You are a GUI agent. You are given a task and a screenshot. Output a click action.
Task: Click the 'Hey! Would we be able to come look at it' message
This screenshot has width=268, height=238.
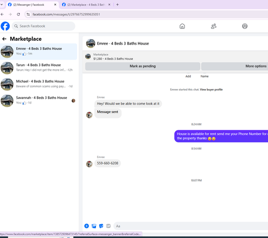tap(128, 103)
